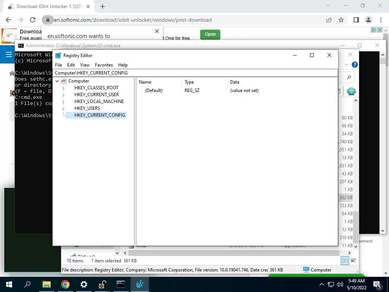Open volume control tray icon
Image resolution: width=389 pixels, height=292 pixels.
pos(340,284)
